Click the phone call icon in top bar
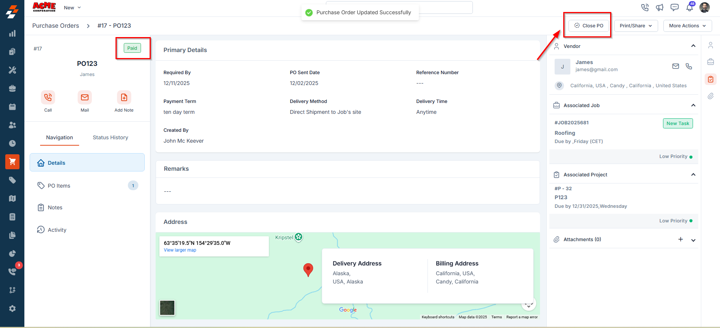The image size is (720, 328). click(x=645, y=7)
